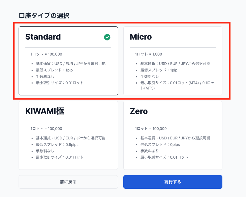Click the Standard card title text
Viewport: 246px width, 197px height.
click(43, 37)
